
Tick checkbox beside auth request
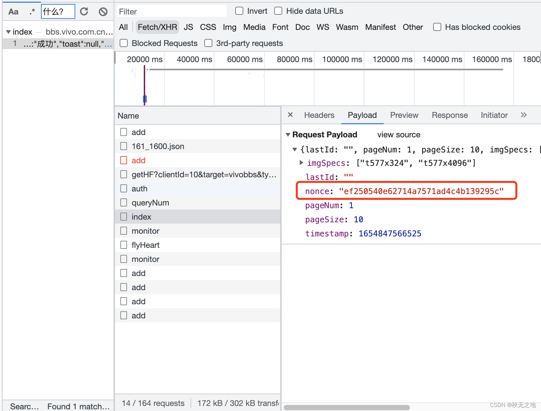pyautogui.click(x=124, y=188)
